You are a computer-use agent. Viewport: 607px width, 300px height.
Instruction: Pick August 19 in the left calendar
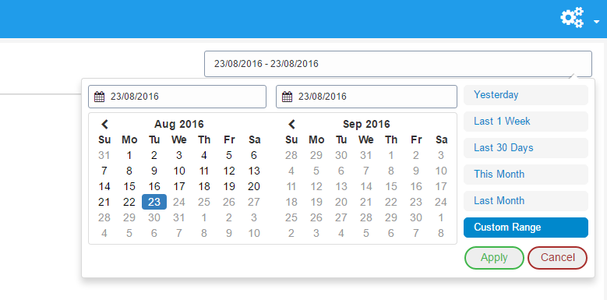click(x=229, y=186)
